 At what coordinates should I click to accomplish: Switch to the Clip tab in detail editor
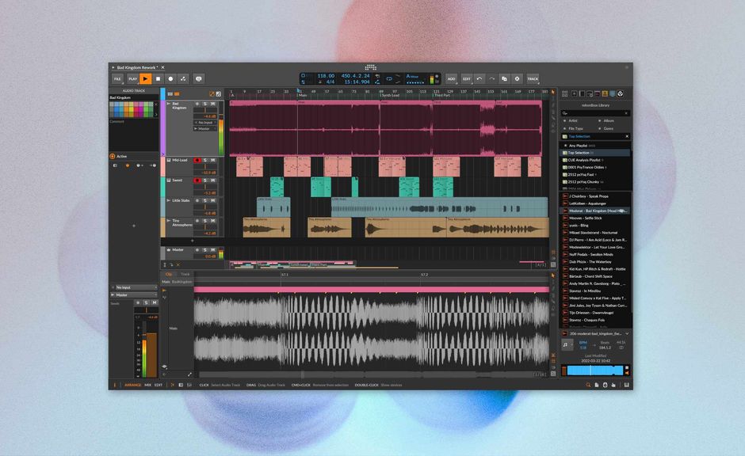(169, 274)
